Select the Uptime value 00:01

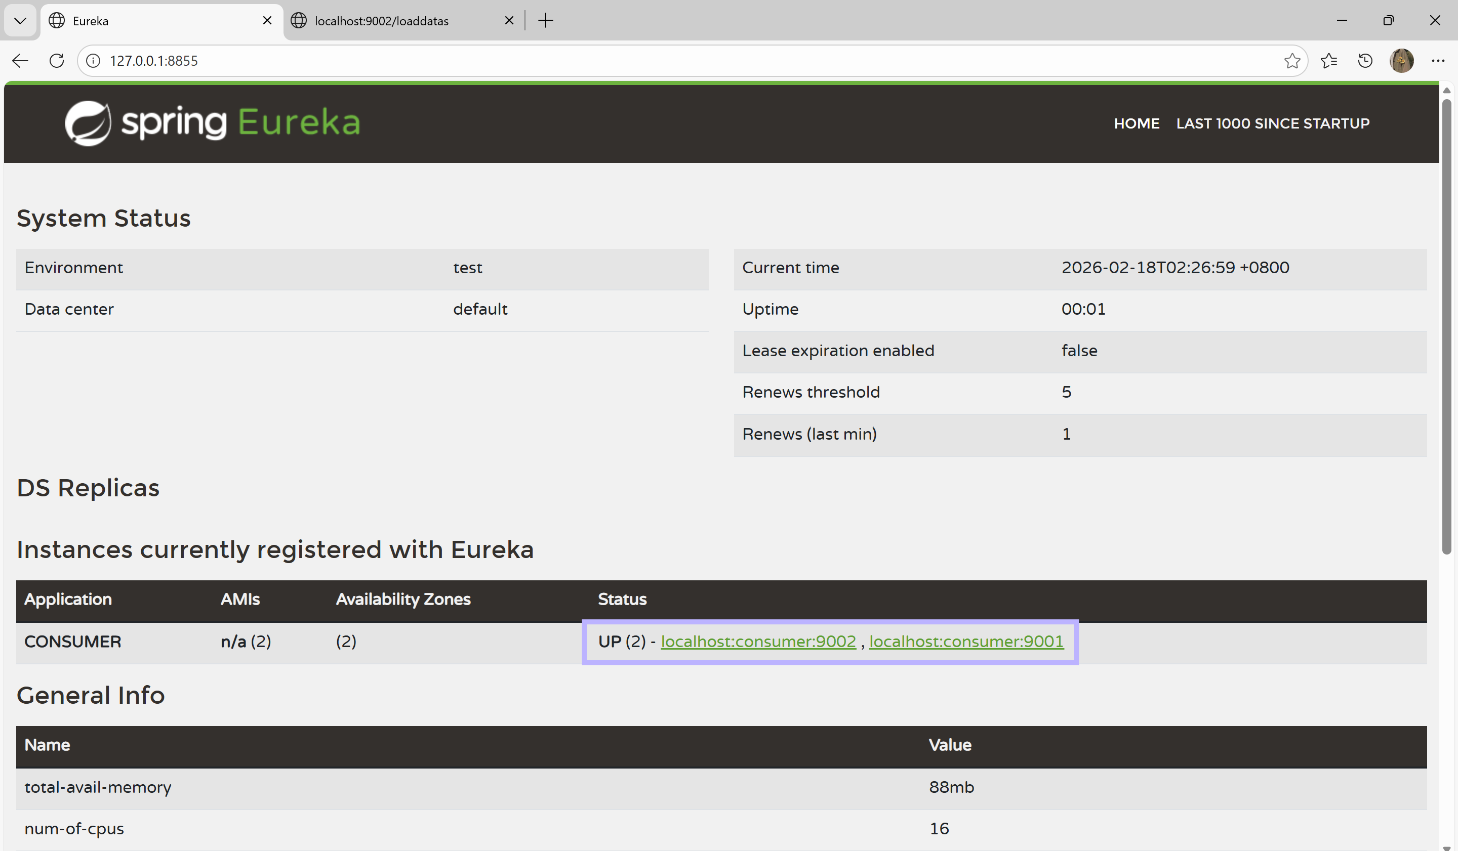1083,309
